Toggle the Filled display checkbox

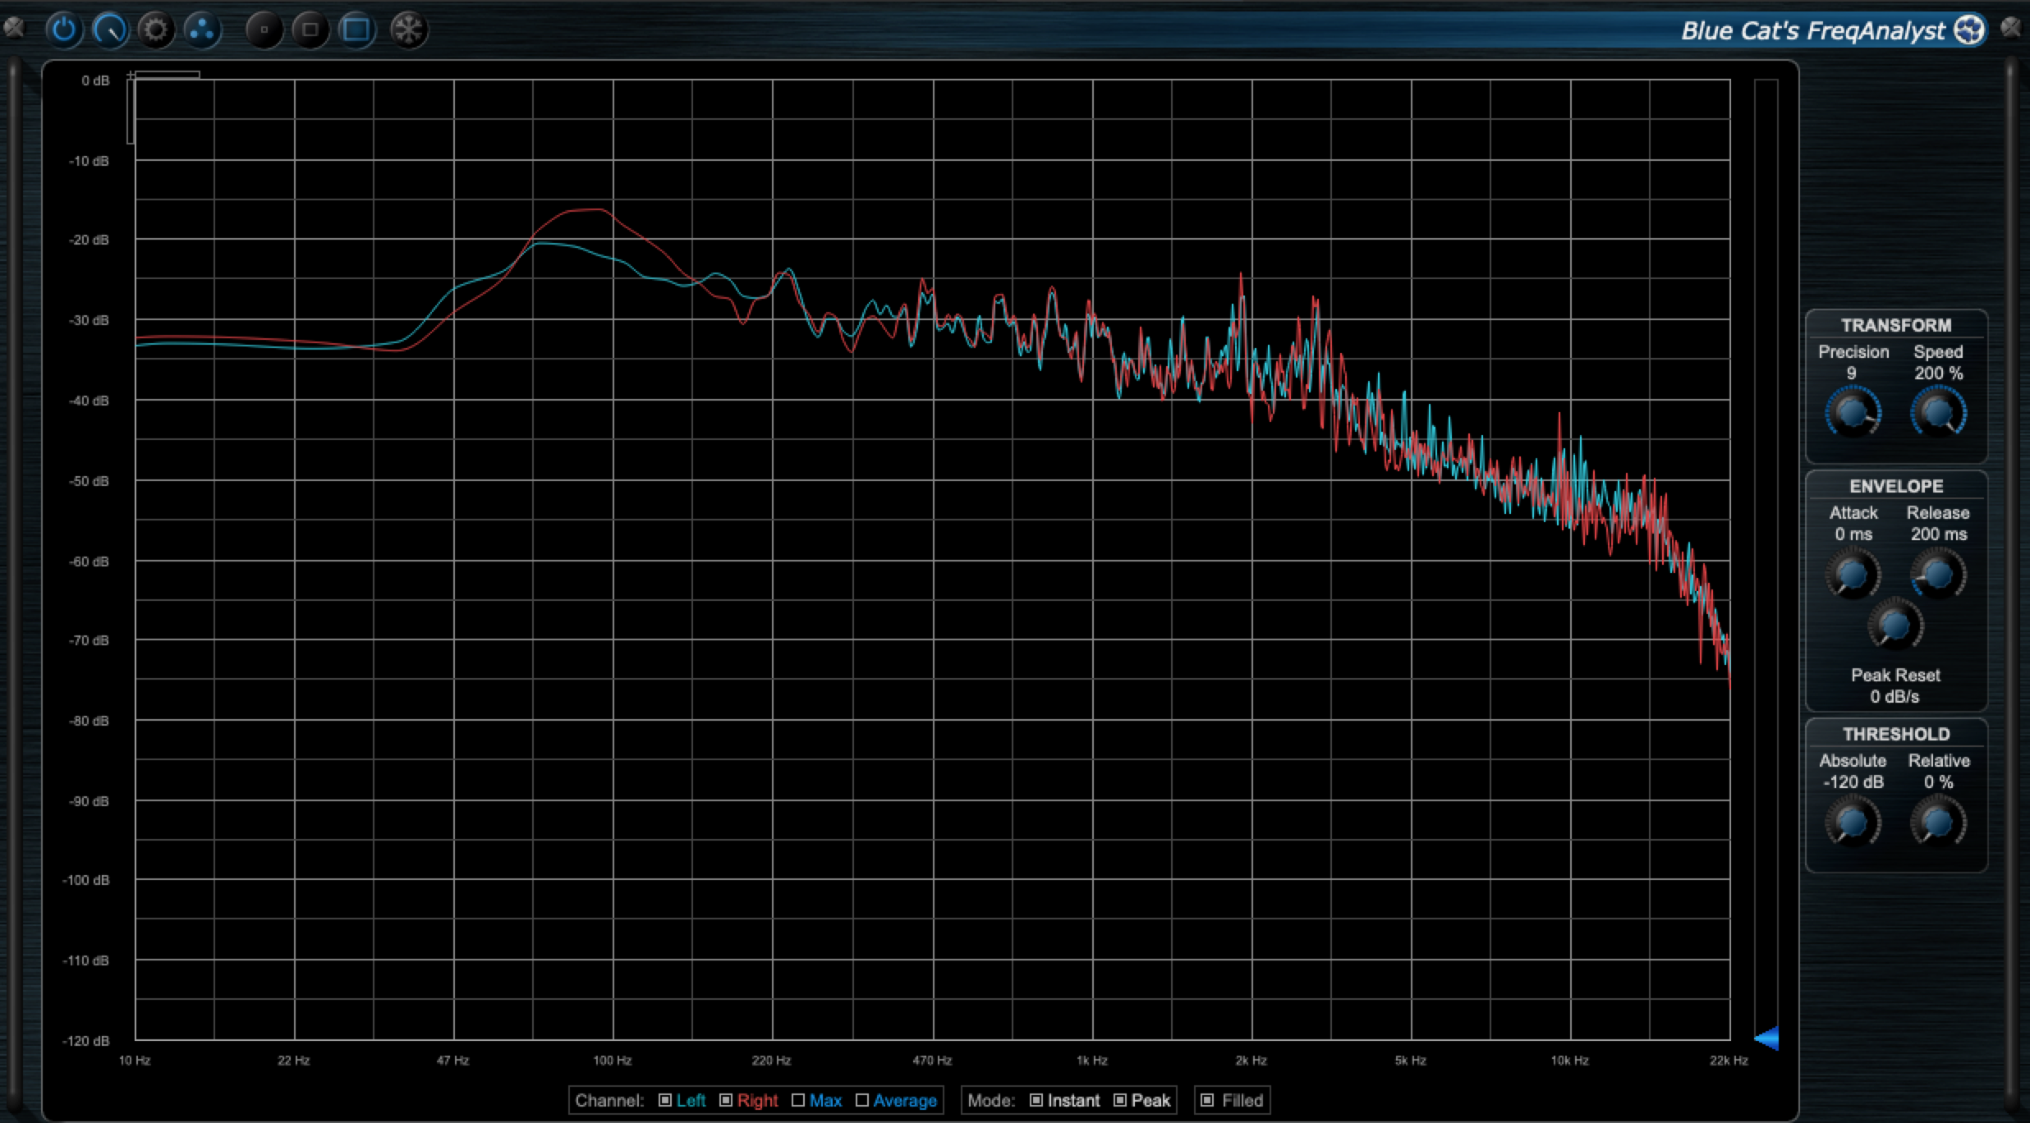coord(1207,1100)
